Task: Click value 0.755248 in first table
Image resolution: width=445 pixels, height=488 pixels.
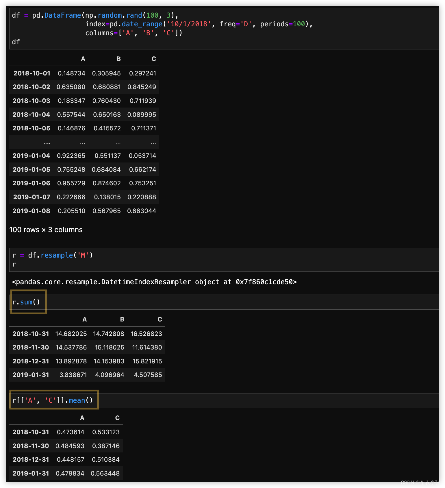Action: [71, 170]
